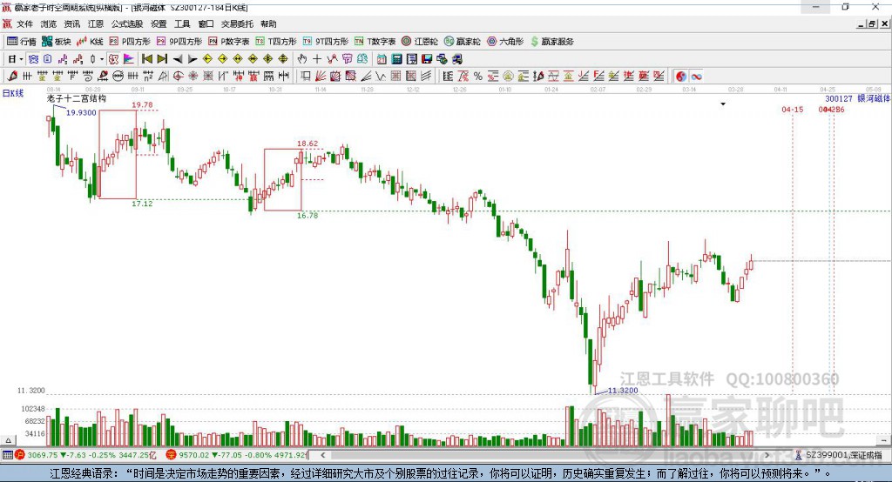Open the 江恩轮 tool

420,42
